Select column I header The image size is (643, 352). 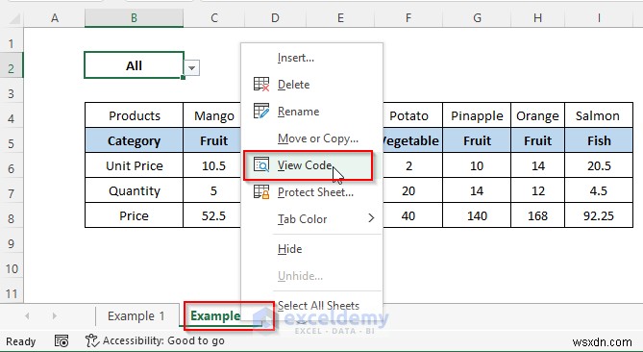point(599,18)
